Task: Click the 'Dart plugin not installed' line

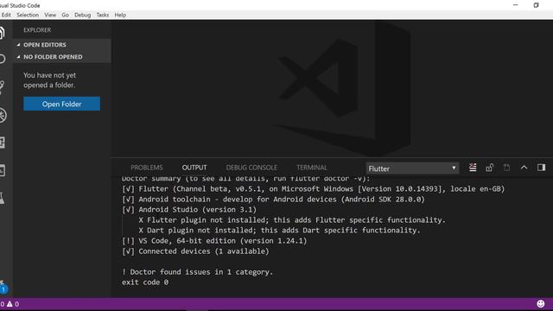Action: point(279,231)
